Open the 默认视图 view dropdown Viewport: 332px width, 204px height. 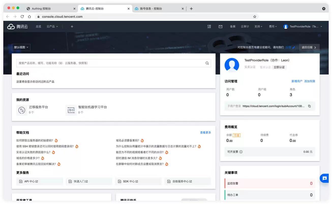[x=21, y=47]
